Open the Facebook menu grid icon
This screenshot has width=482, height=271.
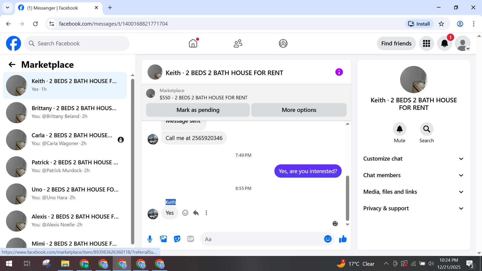click(x=427, y=43)
